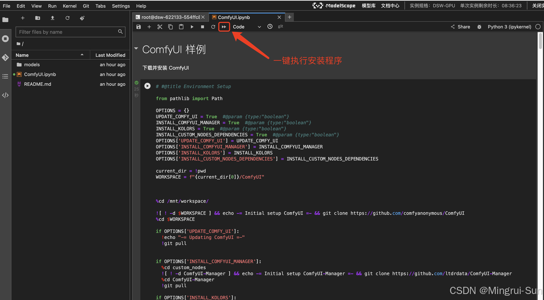Open the Settings menu
Image resolution: width=544 pixels, height=300 pixels.
coord(121,6)
